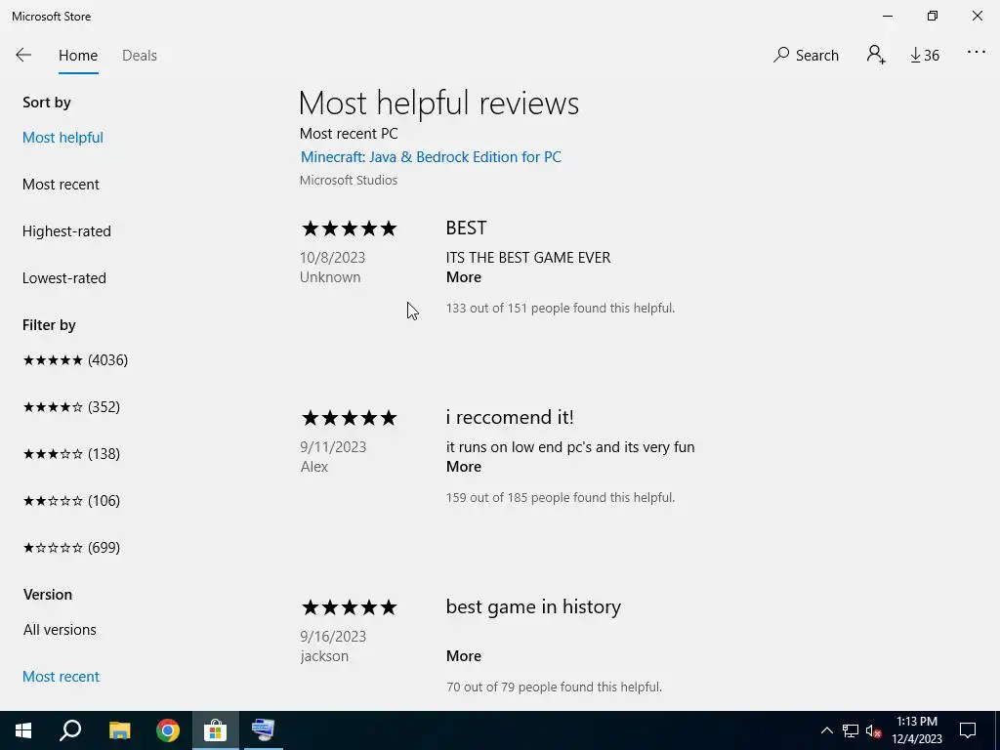Minimize the Microsoft Store window
This screenshot has height=750, width=1000.
pyautogui.click(x=888, y=16)
